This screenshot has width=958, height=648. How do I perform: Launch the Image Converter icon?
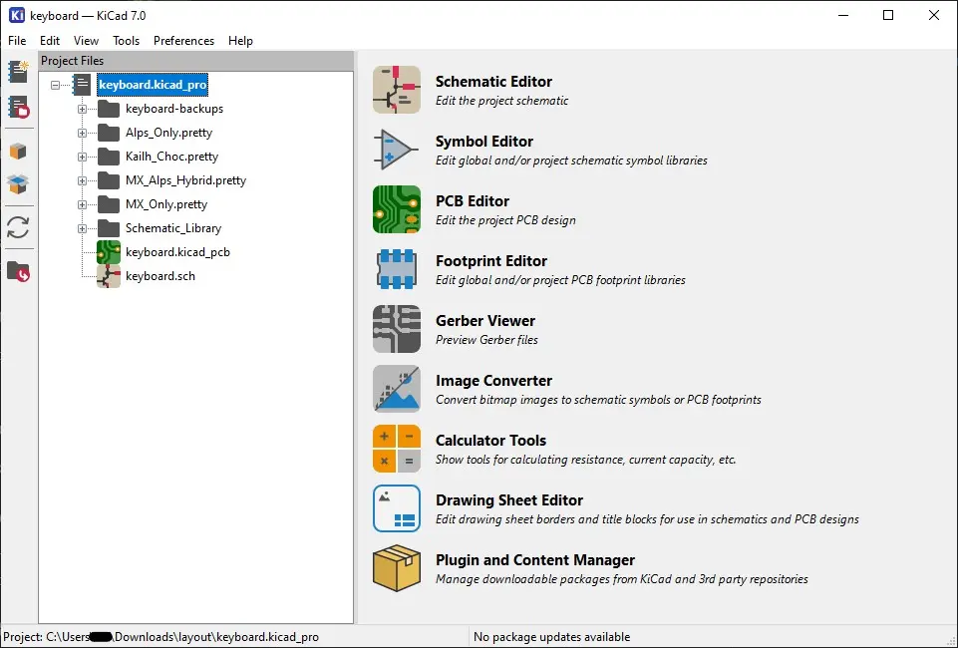point(397,389)
